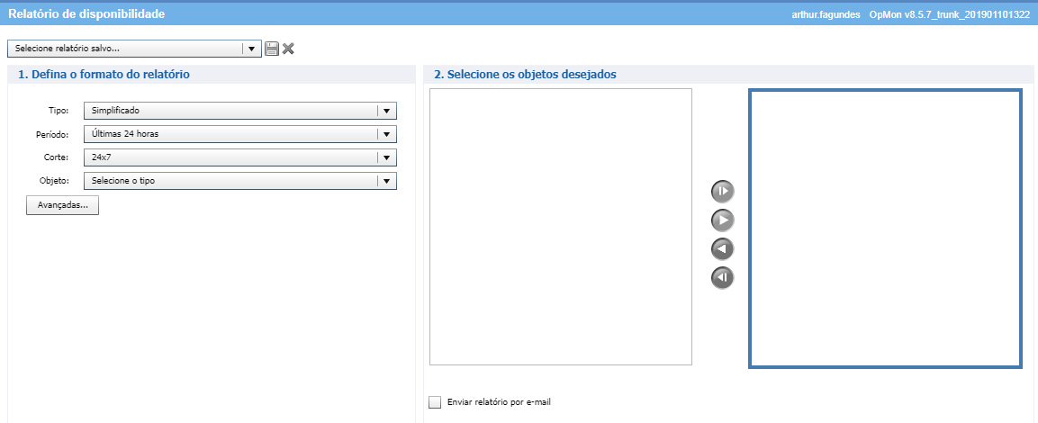This screenshot has height=423, width=1038.
Task: Click the remove all objects arrow button
Action: click(x=722, y=278)
